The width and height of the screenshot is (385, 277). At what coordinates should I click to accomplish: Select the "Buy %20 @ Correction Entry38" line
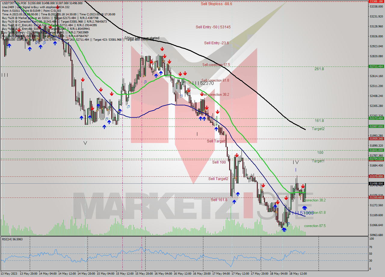[54, 21]
